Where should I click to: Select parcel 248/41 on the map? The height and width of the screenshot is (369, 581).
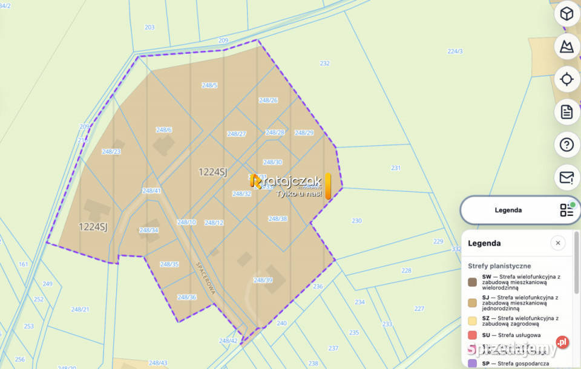(x=151, y=191)
